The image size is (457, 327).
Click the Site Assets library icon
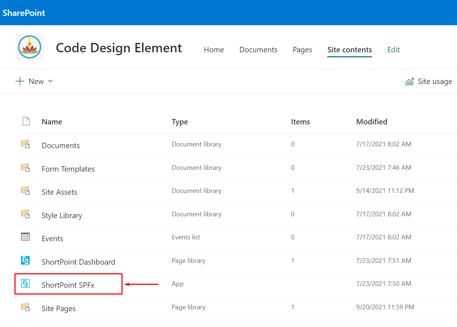point(25,191)
